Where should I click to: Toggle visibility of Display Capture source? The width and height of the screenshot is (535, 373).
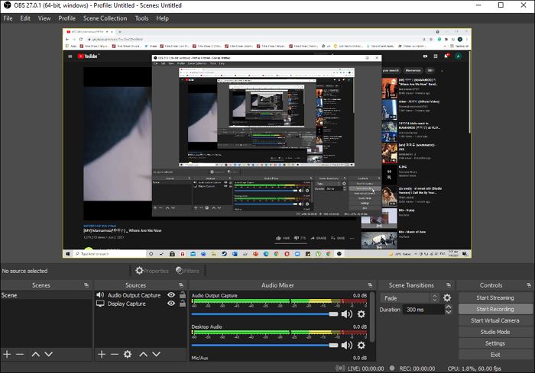pos(171,304)
